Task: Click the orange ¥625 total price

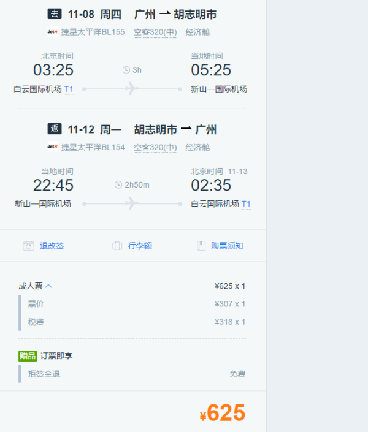Action: coord(223,412)
